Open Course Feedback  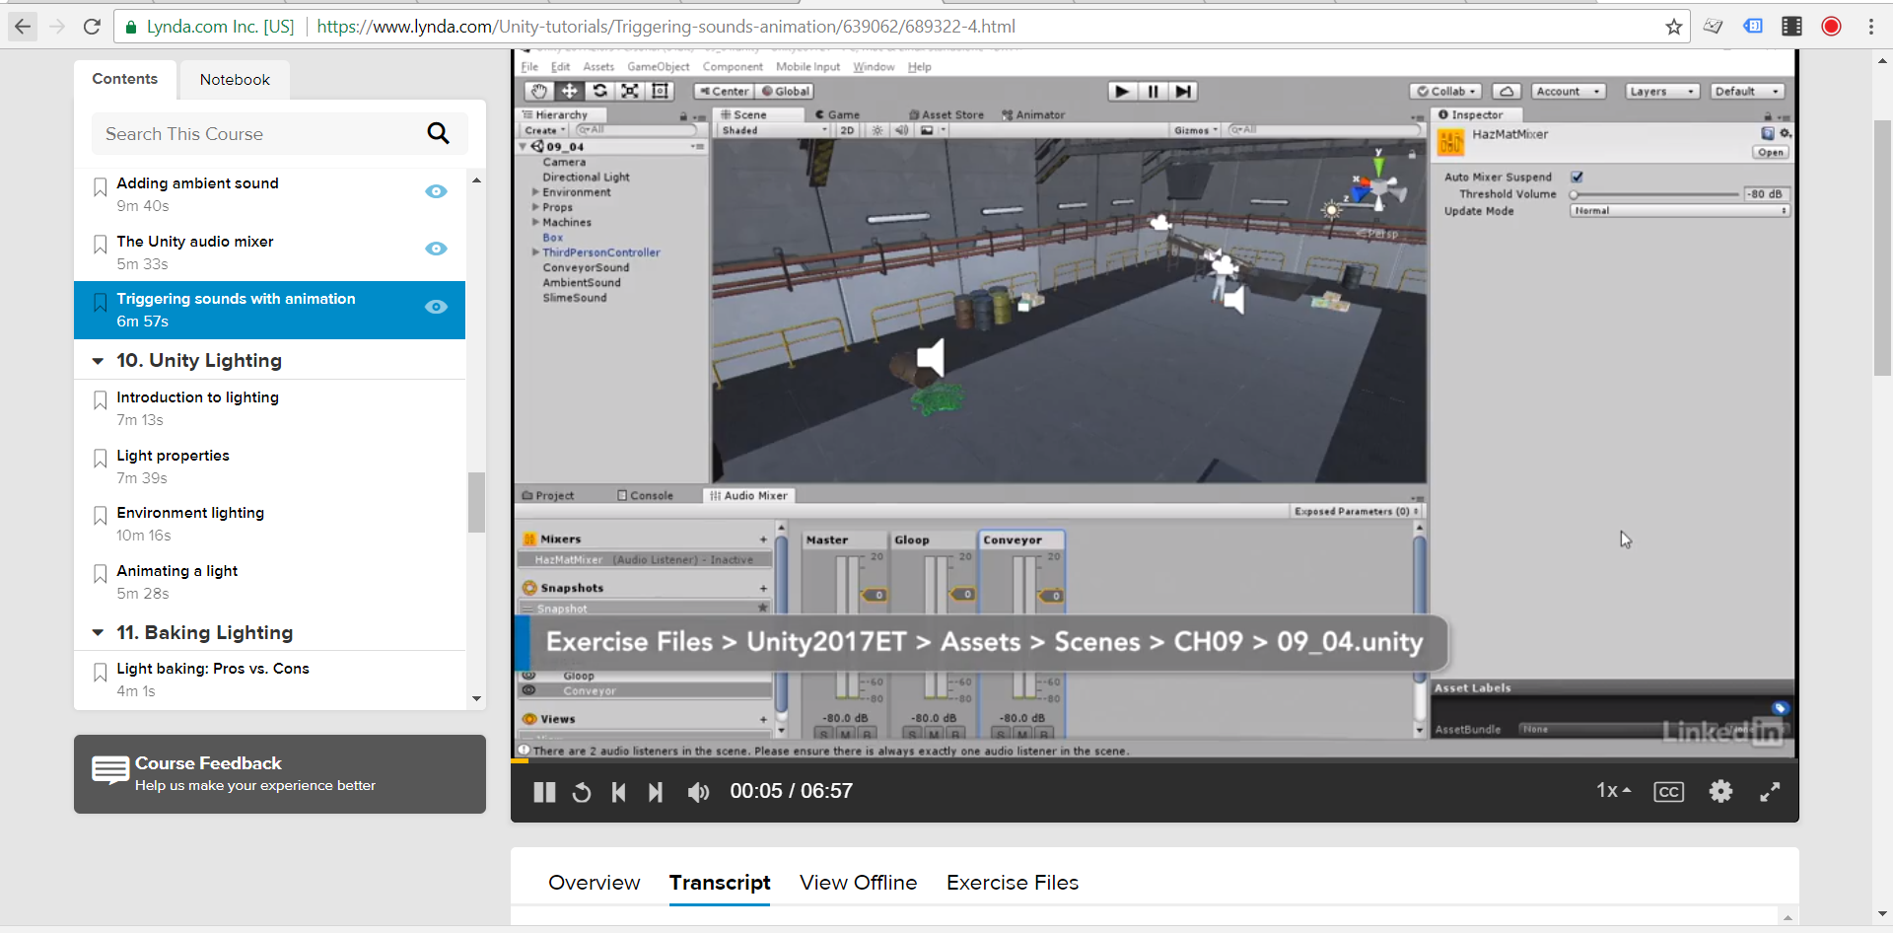(x=280, y=774)
